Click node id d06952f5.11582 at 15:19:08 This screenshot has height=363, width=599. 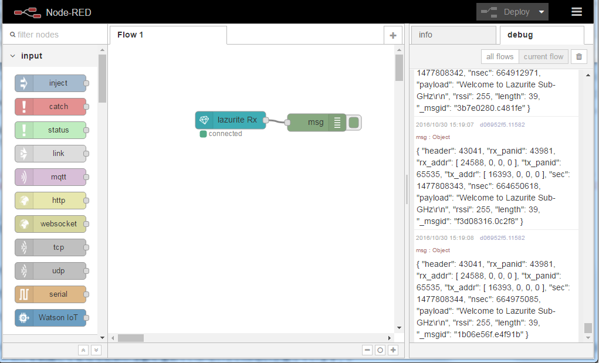coord(502,238)
